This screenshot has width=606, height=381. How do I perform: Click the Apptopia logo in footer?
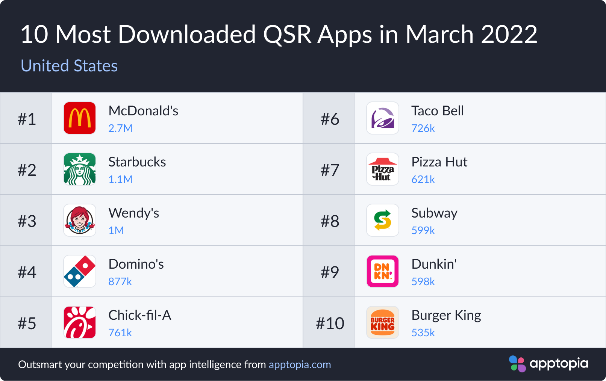coord(548,364)
